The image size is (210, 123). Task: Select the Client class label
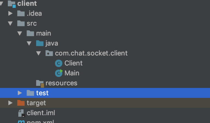click(73, 63)
